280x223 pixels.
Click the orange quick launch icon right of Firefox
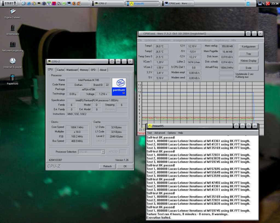pyautogui.click(x=79, y=3)
